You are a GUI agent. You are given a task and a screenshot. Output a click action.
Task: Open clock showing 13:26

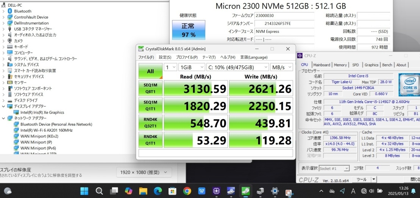(398, 191)
